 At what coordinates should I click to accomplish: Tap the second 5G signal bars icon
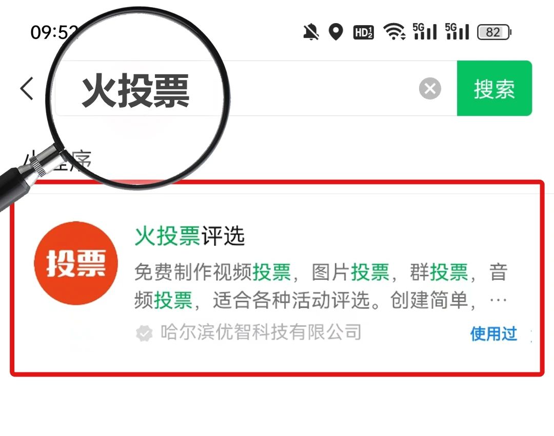(457, 31)
